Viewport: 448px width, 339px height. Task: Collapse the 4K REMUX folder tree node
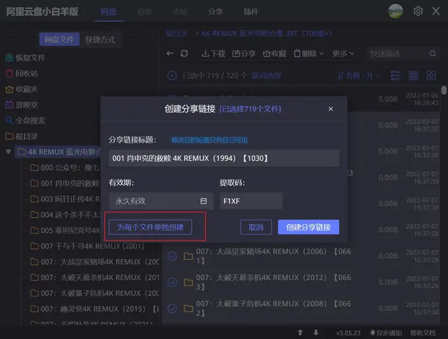tap(8, 152)
